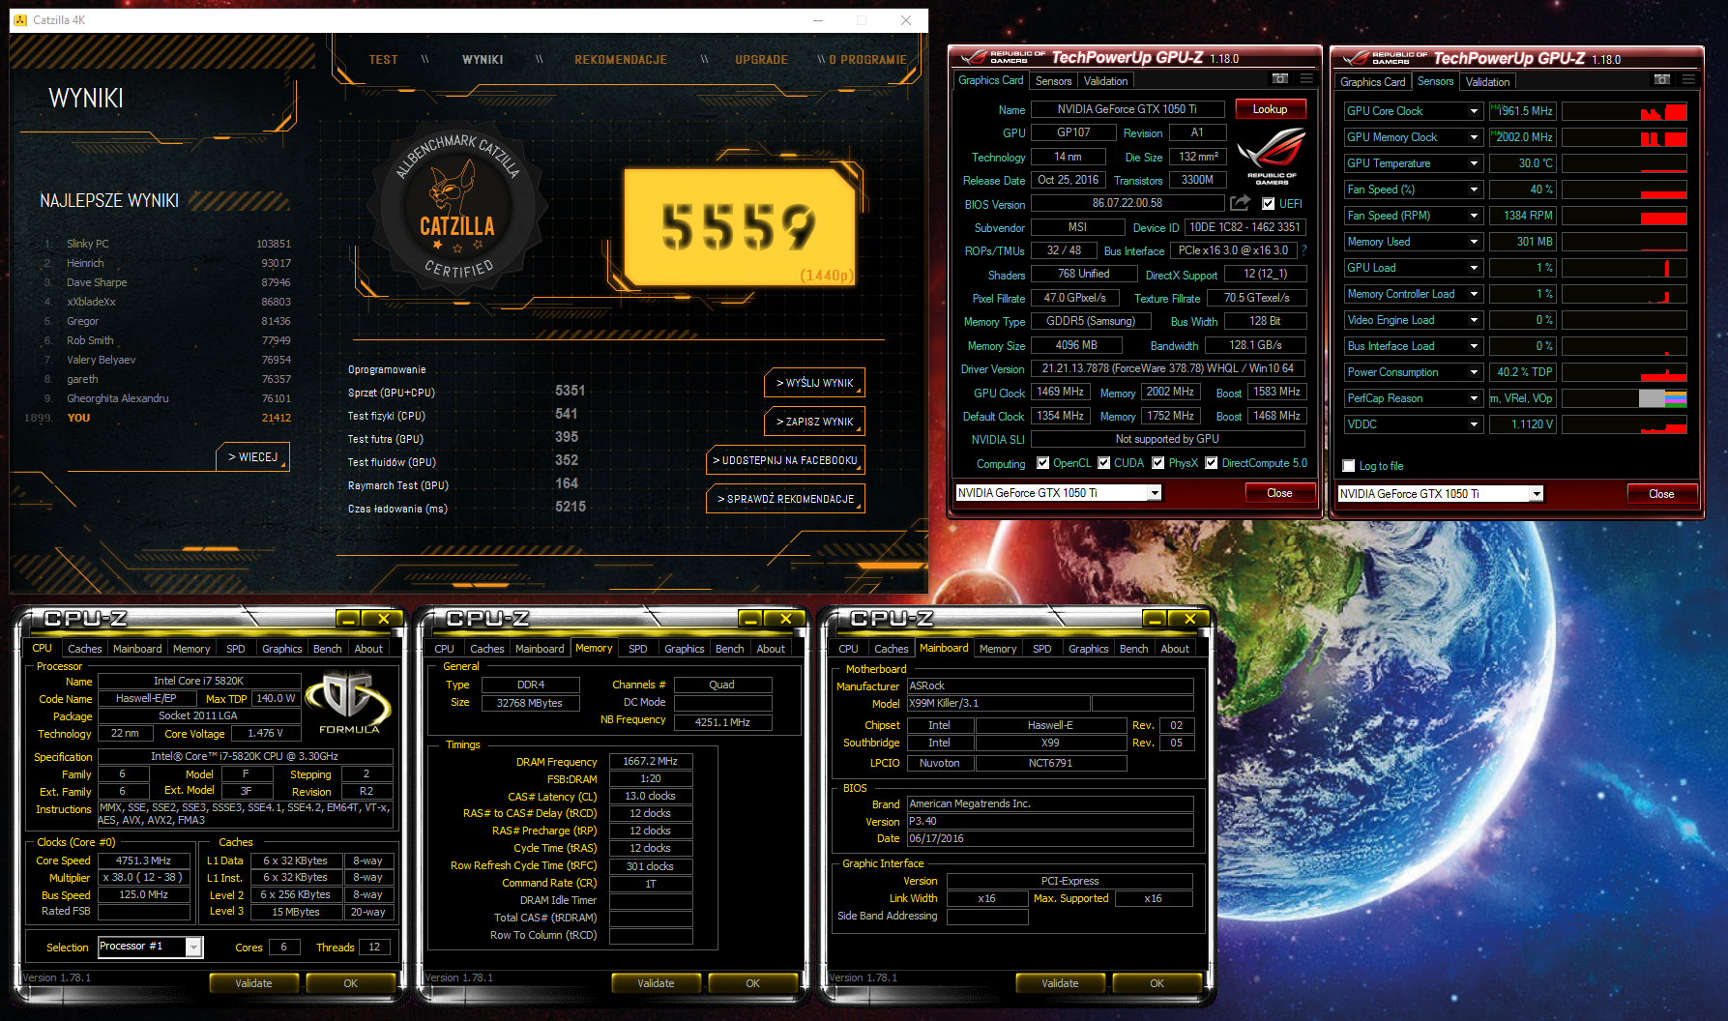Open O PROGRAMIE tab in Catzilla
Screen dimensions: 1728x1021
[x=867, y=60]
